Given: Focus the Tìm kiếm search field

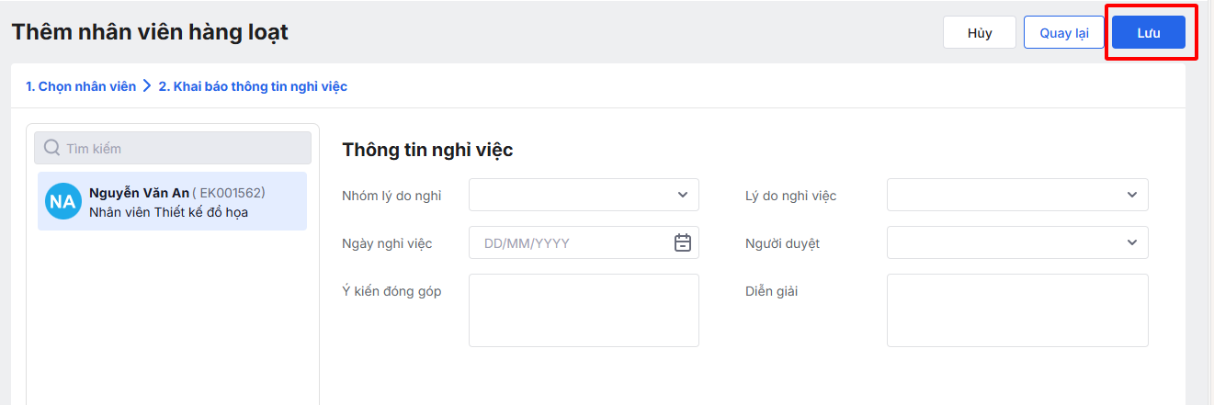Looking at the screenshot, I should click(184, 148).
